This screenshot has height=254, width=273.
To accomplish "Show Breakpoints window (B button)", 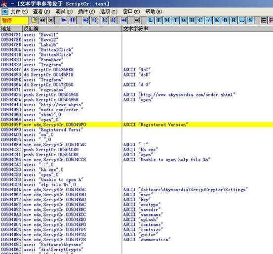I will (225, 20).
